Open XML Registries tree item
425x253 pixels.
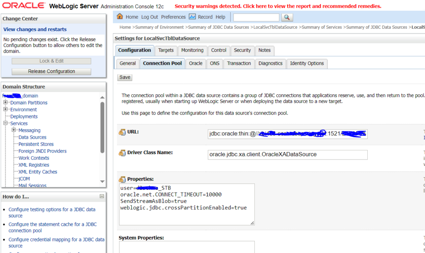coord(34,165)
